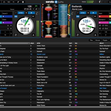Lock the upper saved loop on left deck
Screen dimensions: 111x111
[x=8, y=26]
